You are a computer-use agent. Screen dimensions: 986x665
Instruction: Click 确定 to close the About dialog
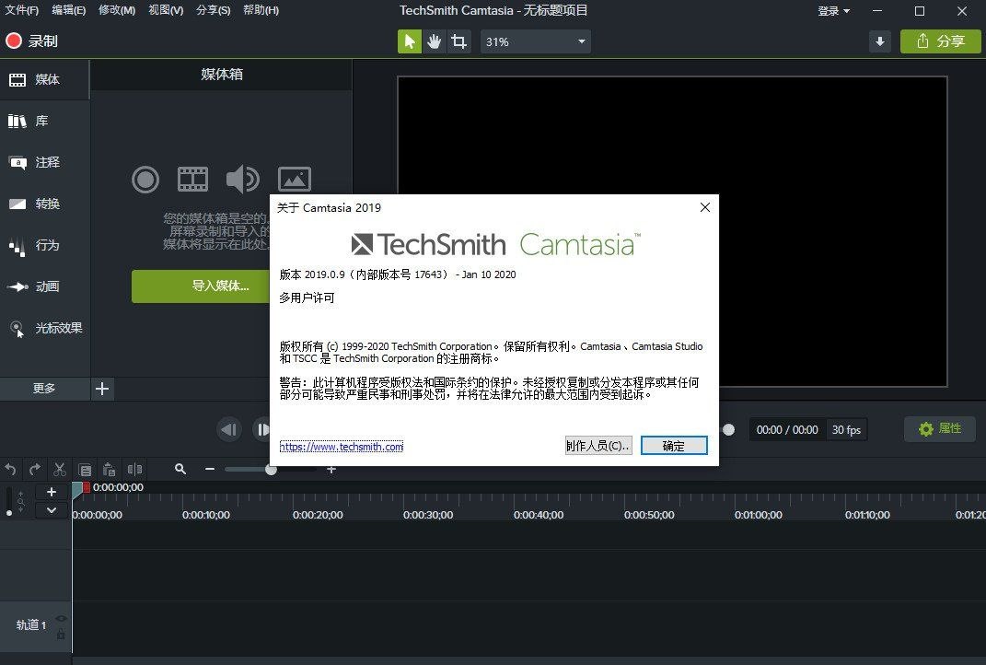(x=674, y=446)
